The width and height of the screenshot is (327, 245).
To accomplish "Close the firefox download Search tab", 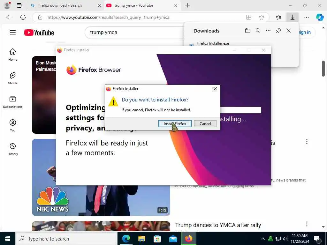I will click(x=100, y=6).
